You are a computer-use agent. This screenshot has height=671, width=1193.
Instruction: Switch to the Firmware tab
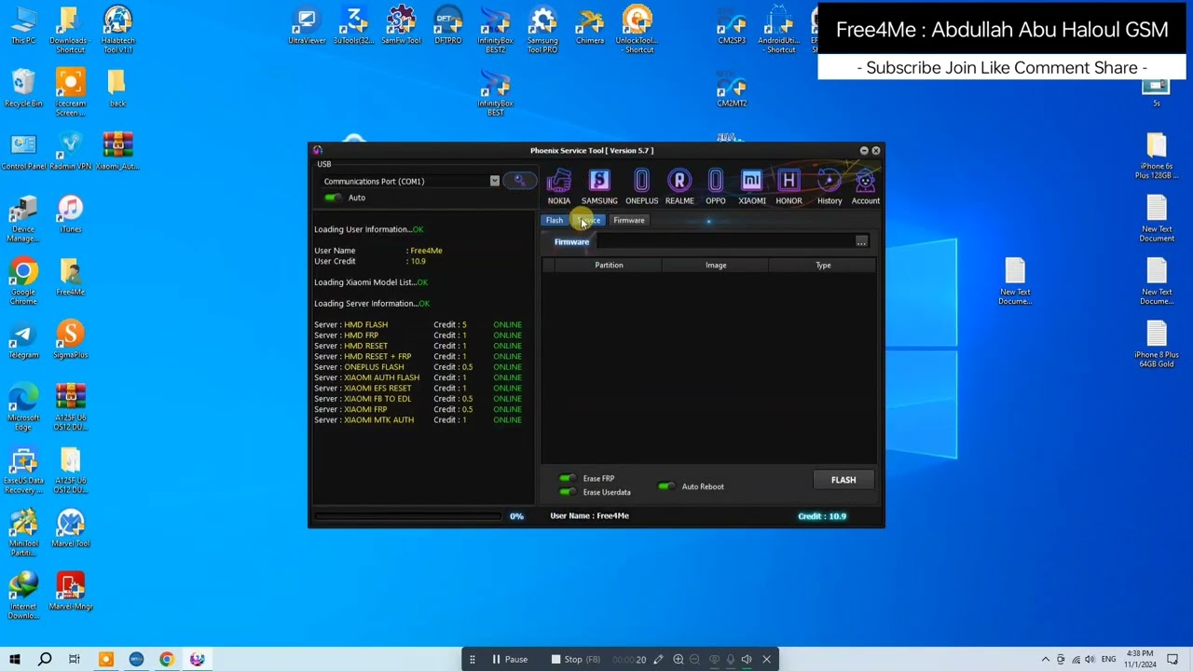pyautogui.click(x=629, y=221)
